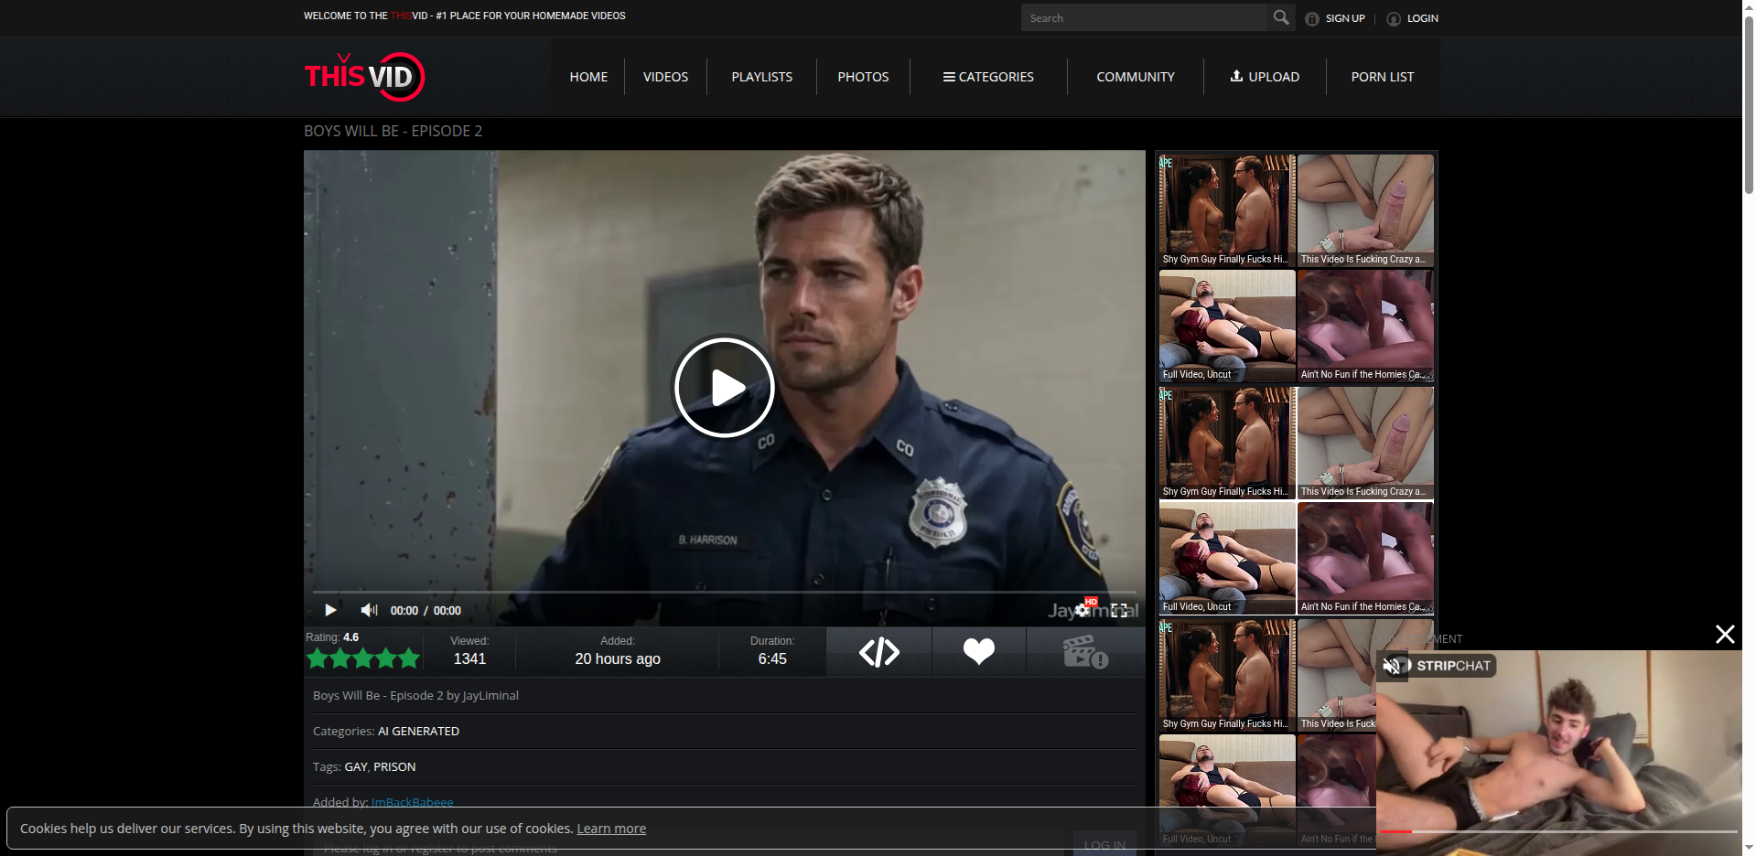Rate the video with the fifth star
1756x856 pixels.
click(x=409, y=658)
